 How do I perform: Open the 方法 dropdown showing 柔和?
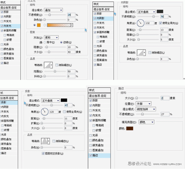[51, 37]
